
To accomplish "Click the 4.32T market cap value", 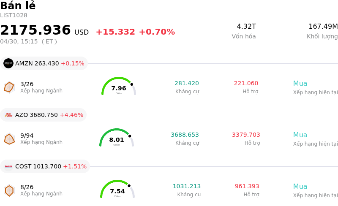I will click(x=246, y=27).
